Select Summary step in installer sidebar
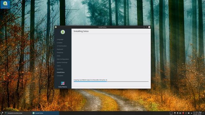This screenshot has width=205, height=115. (x=60, y=69)
